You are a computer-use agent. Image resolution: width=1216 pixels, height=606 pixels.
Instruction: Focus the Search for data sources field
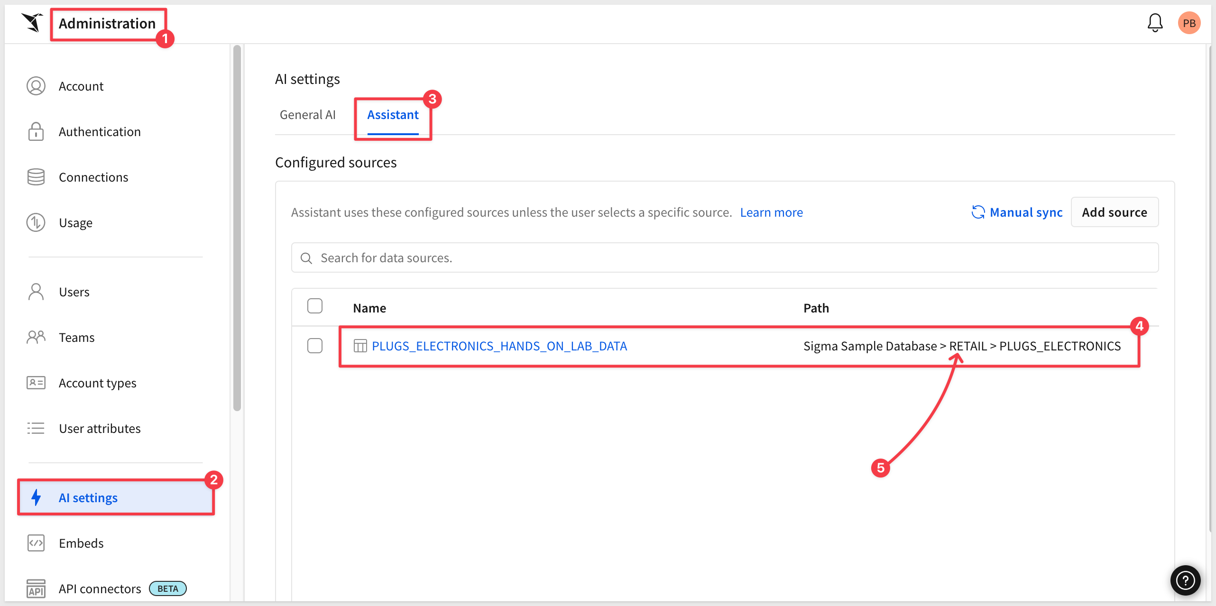tap(725, 257)
